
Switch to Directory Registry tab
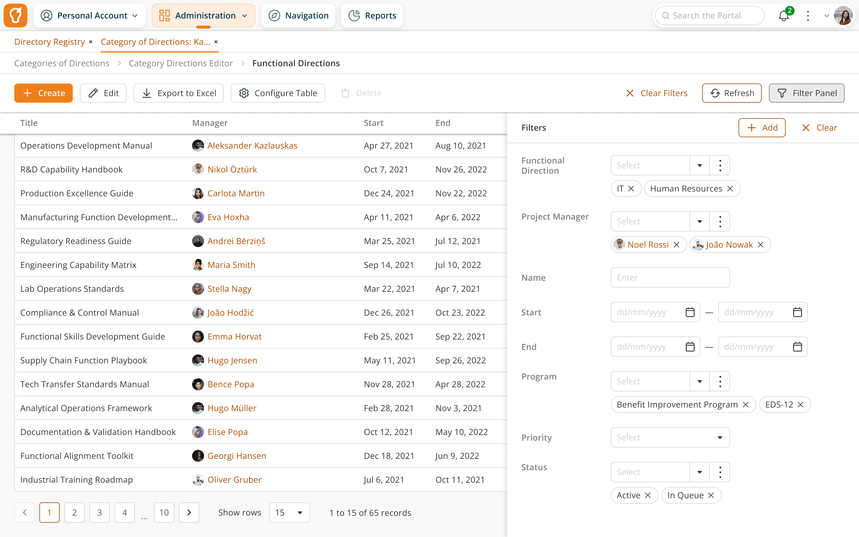click(50, 42)
